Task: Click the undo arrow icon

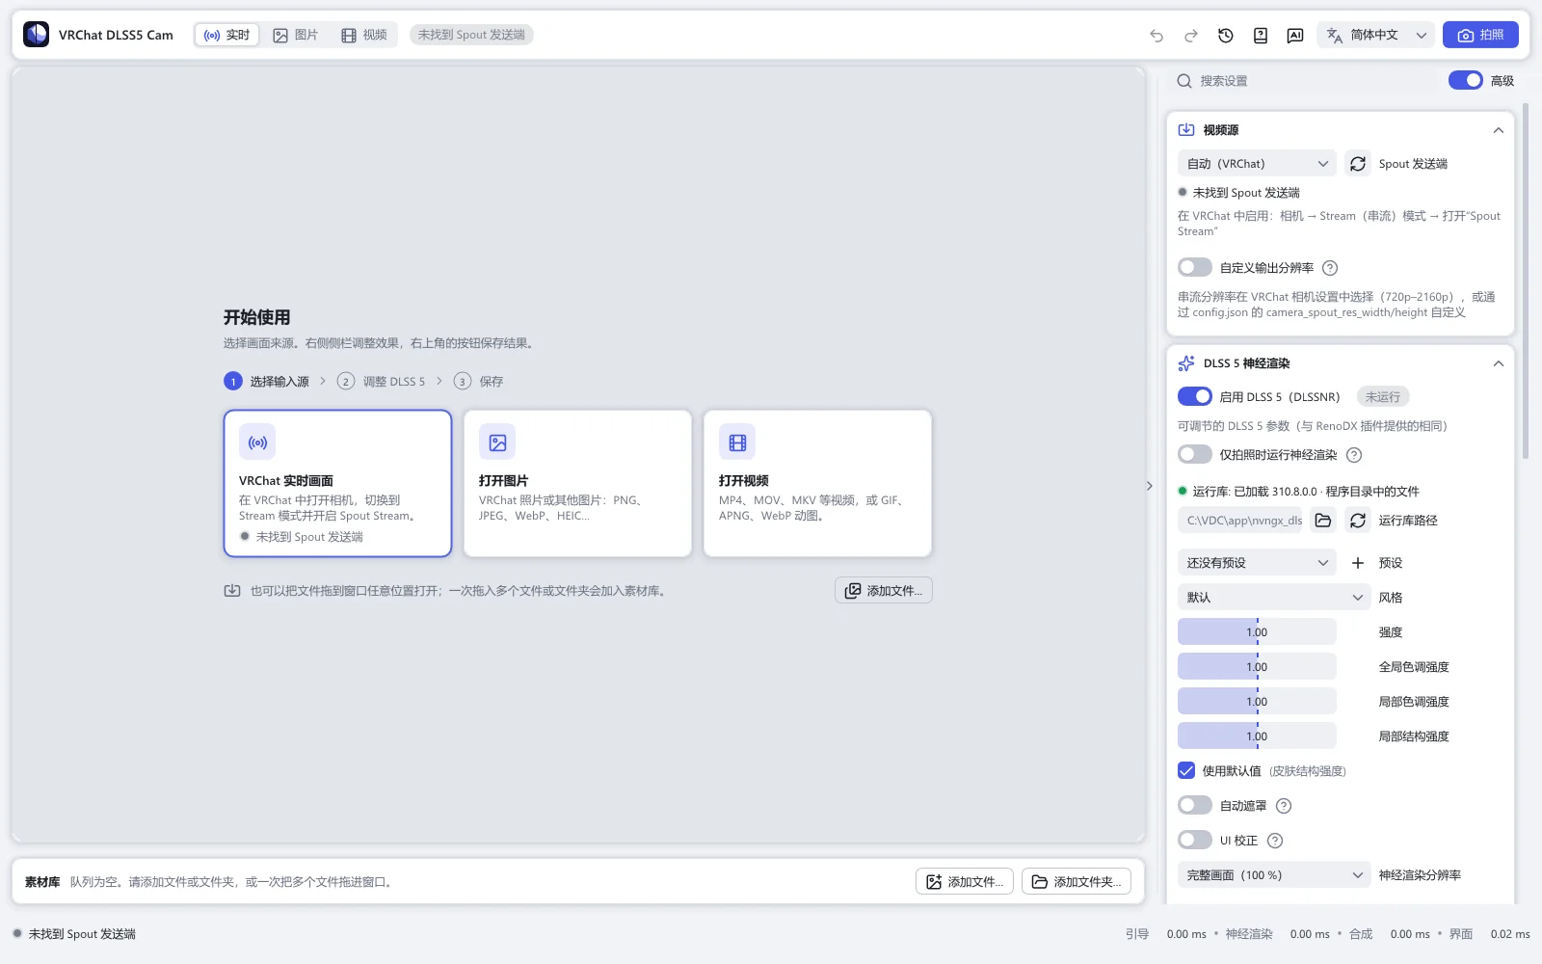Action: click(1156, 35)
